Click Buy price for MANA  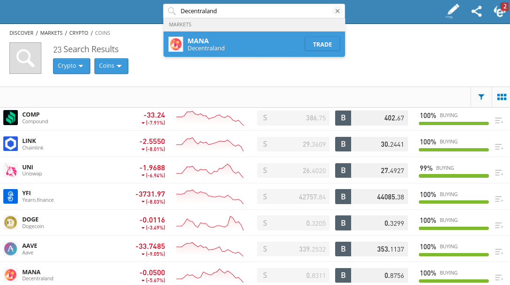coord(371,276)
